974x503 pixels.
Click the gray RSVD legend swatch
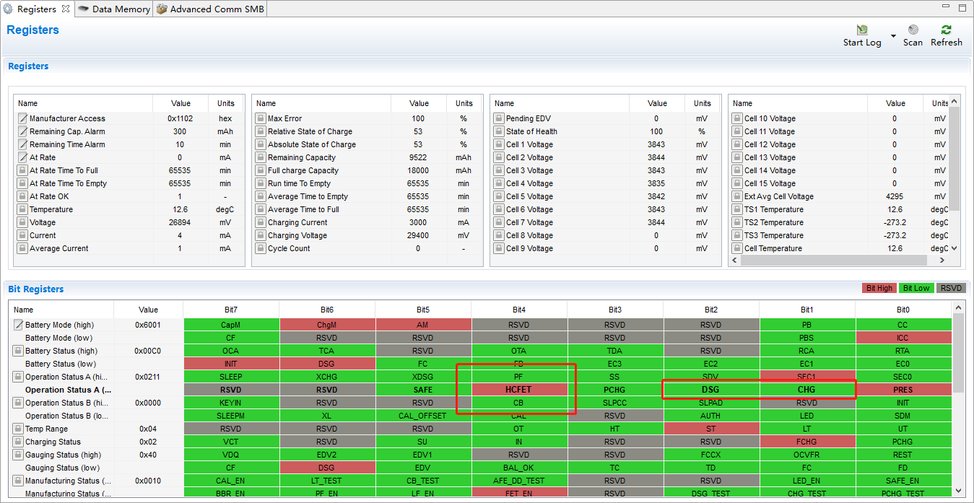click(x=951, y=287)
